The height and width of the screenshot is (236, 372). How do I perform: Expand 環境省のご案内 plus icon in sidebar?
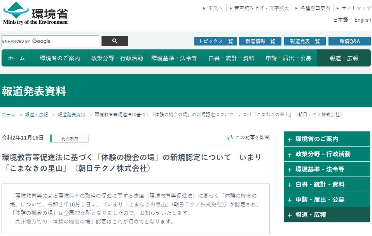click(x=289, y=139)
